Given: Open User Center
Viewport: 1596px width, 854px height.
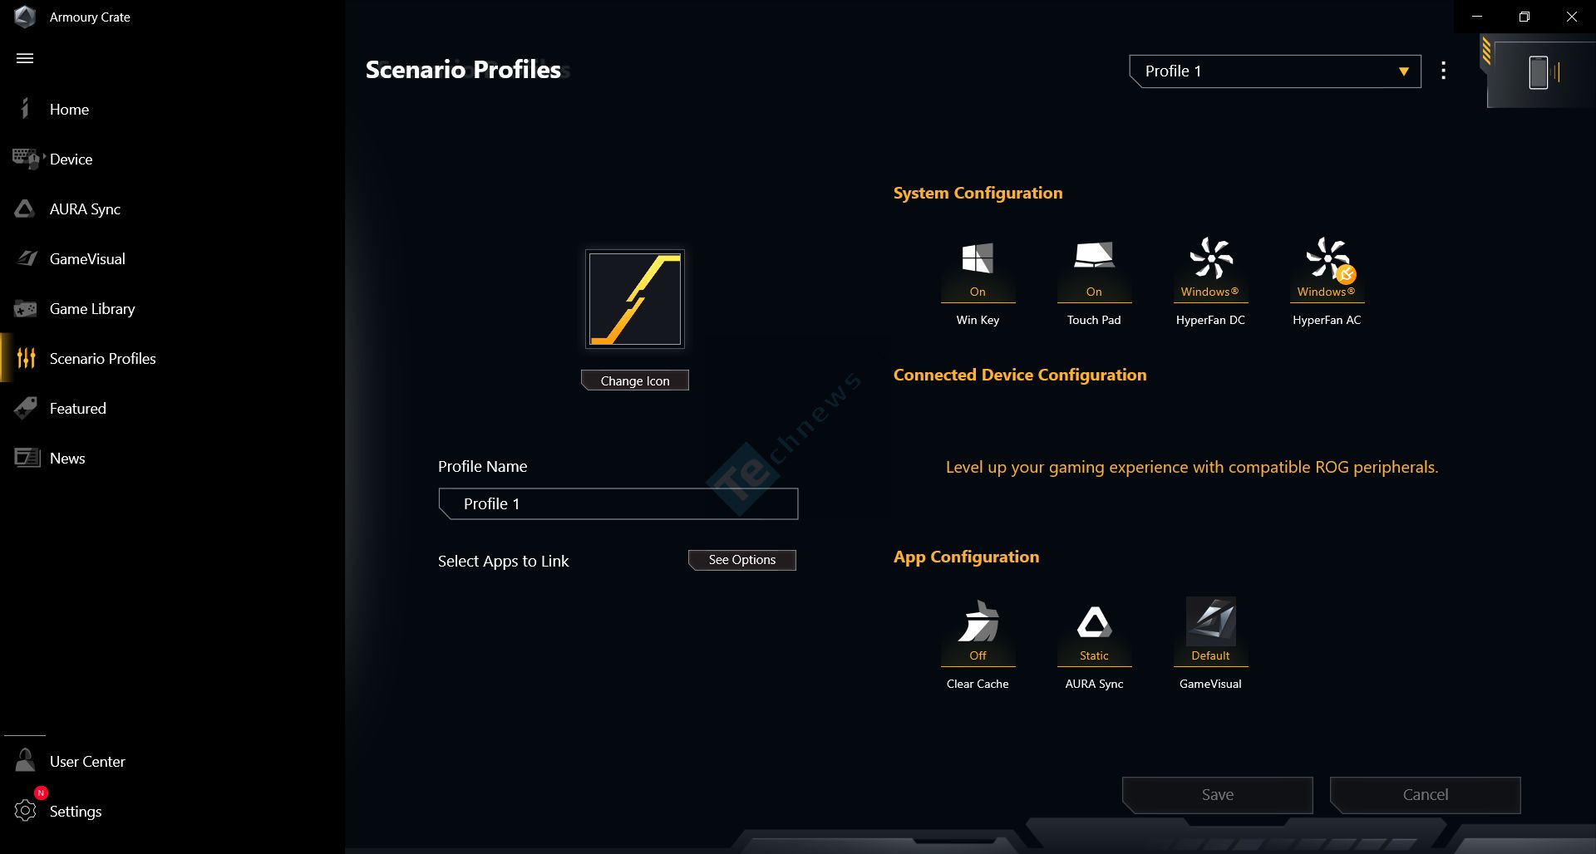Looking at the screenshot, I should tap(87, 761).
